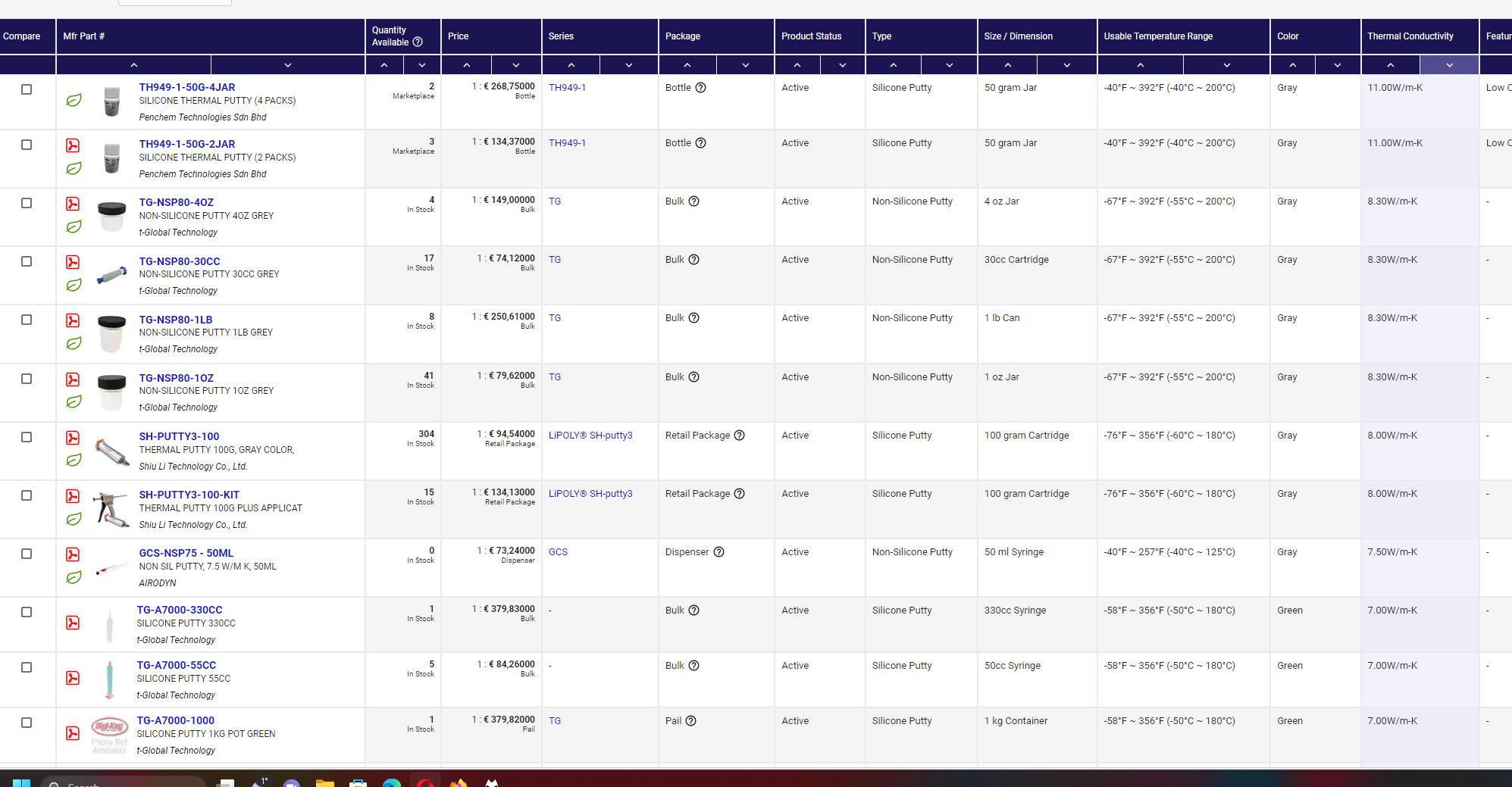Screen dimensions: 1512x787
Task: Show Pail package info for TG-A7000-1000
Action: (690, 721)
